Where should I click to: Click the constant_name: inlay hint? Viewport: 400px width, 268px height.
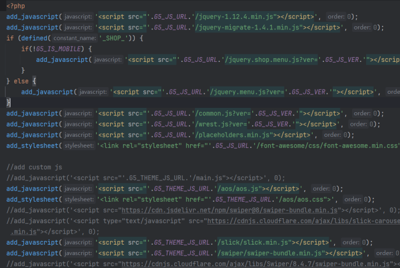click(74, 38)
